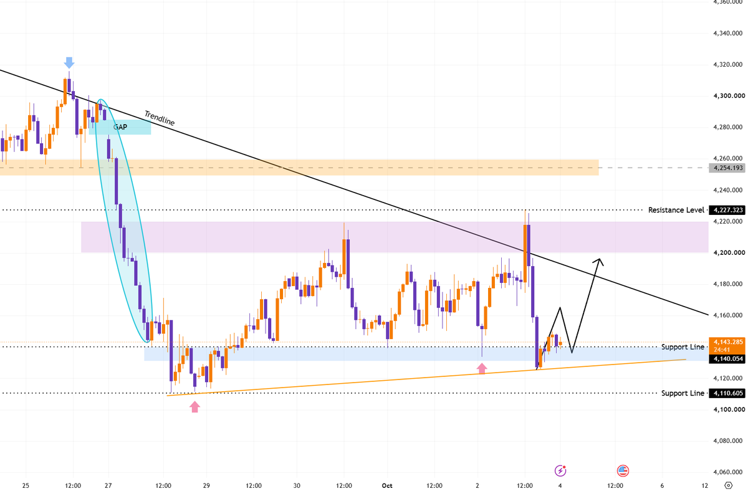Click the 4,160.000 price axis label

[727, 315]
